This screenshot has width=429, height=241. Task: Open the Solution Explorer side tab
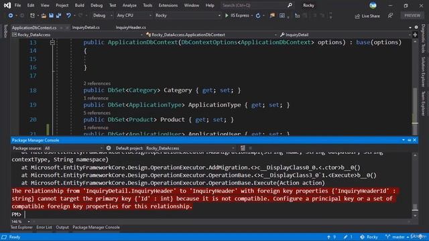[x=423, y=72]
